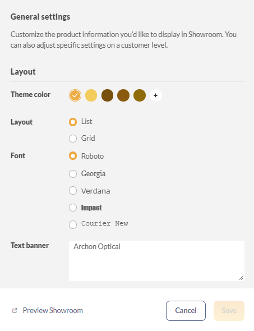Select the Impact font radio button
The height and width of the screenshot is (331, 254).
73,208
